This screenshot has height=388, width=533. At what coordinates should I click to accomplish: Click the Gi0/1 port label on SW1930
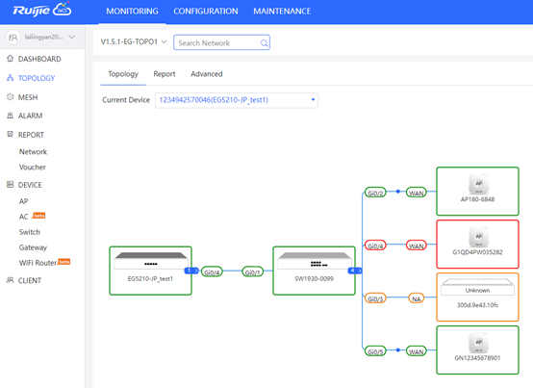(253, 272)
